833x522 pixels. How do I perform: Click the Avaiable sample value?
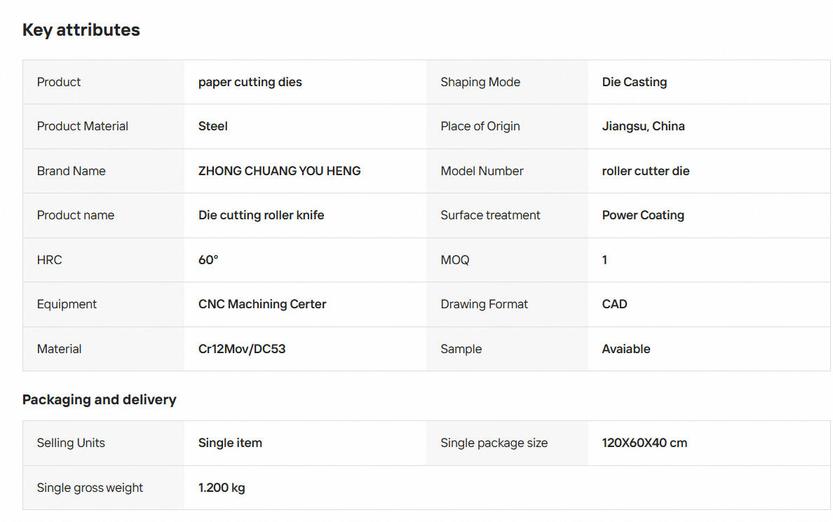tap(626, 349)
